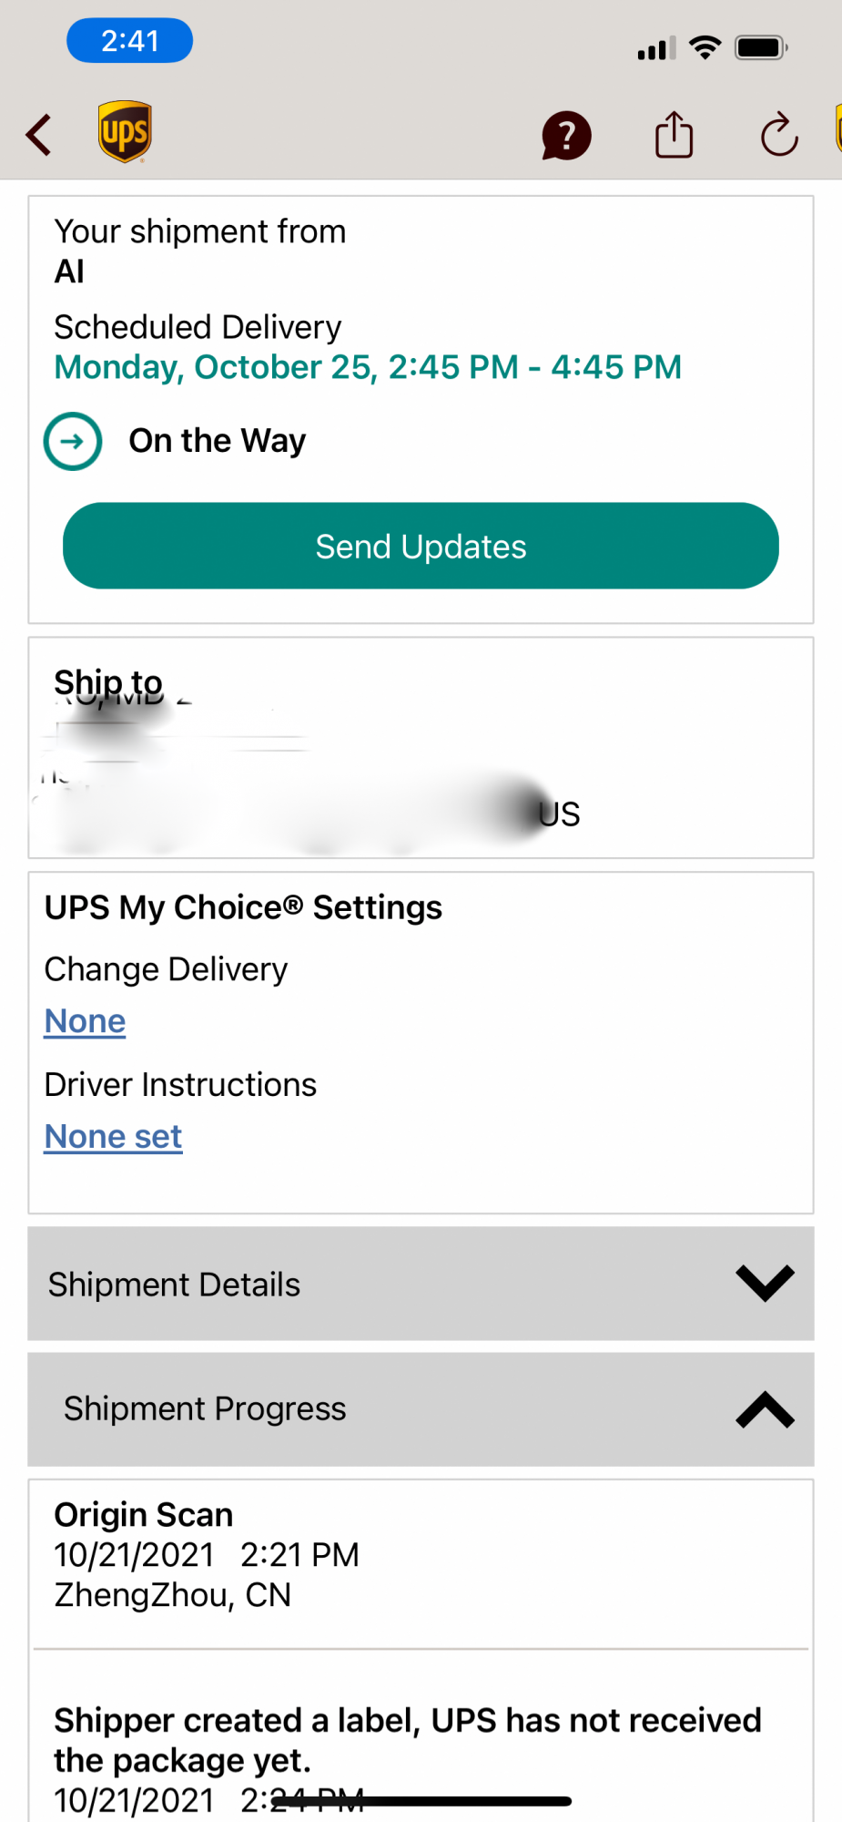Tap the refresh reload icon
842x1822 pixels.
pos(779,136)
